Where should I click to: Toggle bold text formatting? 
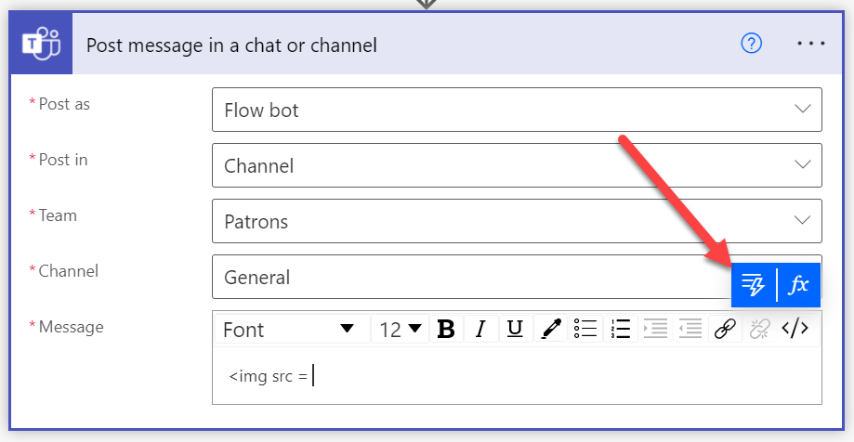(x=446, y=329)
